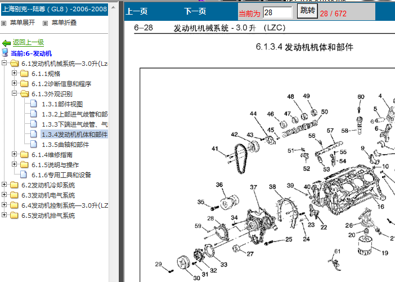Click folder icon of 6.1.4维修指南
Image resolution: width=395 pixels, height=282 pixels.
[x=24, y=154]
